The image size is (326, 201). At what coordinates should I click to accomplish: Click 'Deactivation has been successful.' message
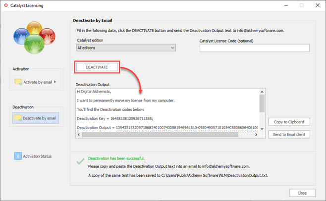[116, 158]
